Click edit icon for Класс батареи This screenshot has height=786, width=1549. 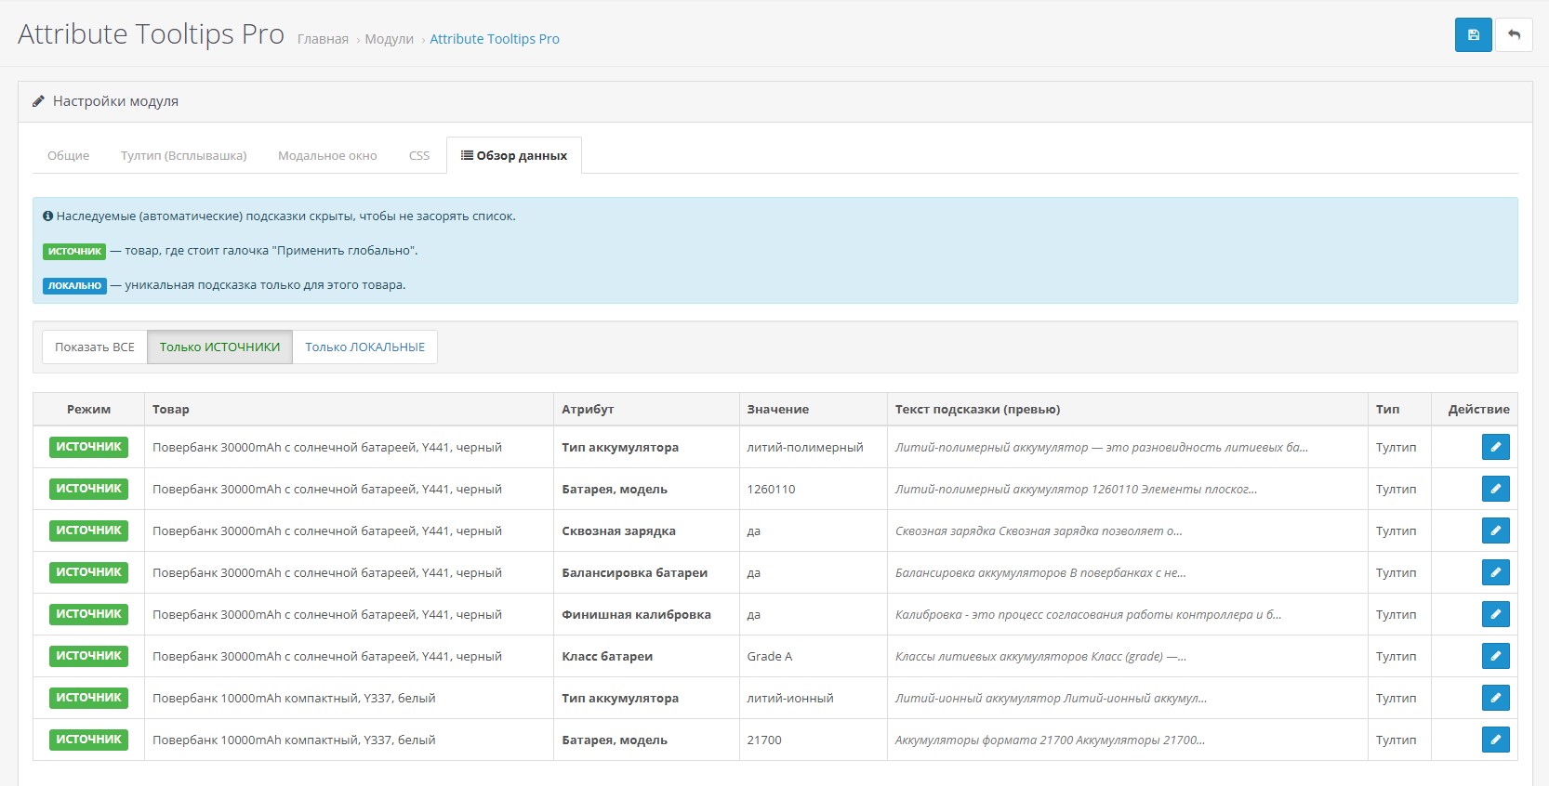tap(1495, 656)
